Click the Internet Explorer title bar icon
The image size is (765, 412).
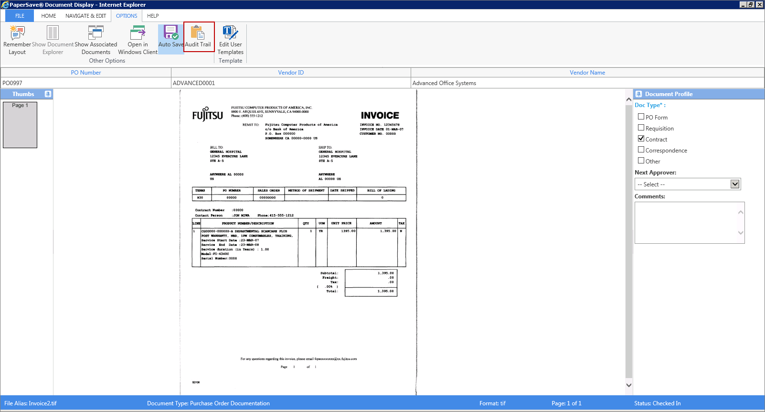5,5
